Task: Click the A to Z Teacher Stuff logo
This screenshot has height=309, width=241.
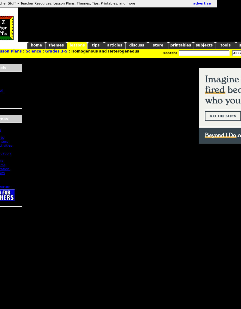Action: (7, 28)
